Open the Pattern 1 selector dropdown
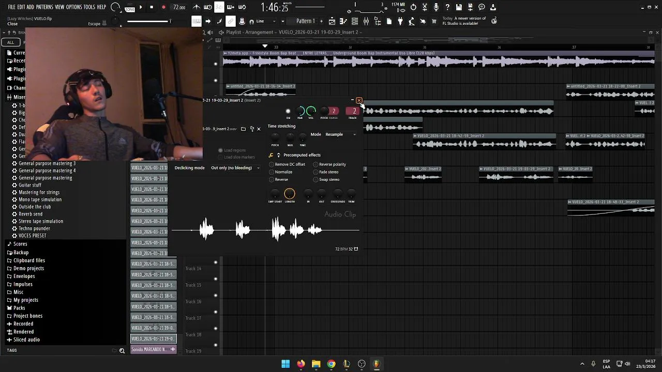 pos(305,21)
